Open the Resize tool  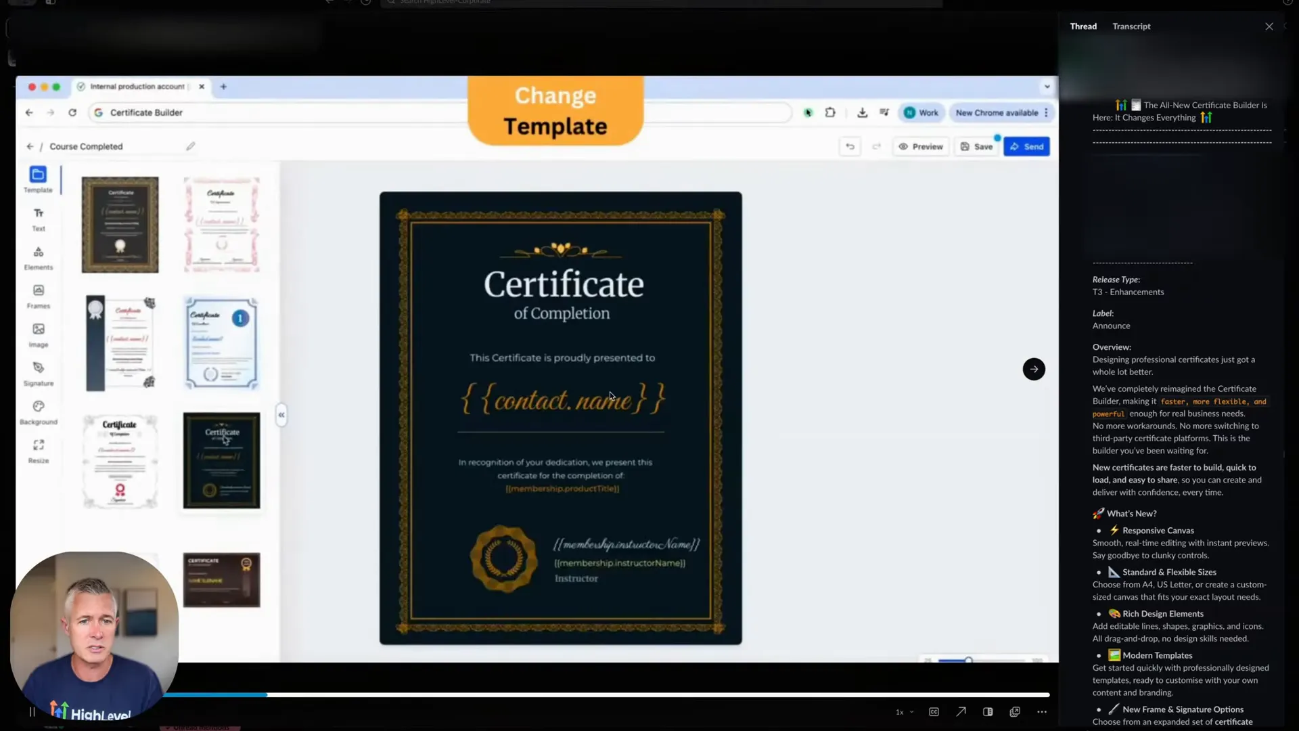39,451
